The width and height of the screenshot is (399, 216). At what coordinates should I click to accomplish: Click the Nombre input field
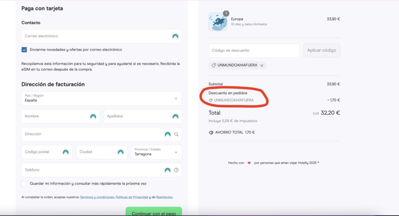(60, 116)
